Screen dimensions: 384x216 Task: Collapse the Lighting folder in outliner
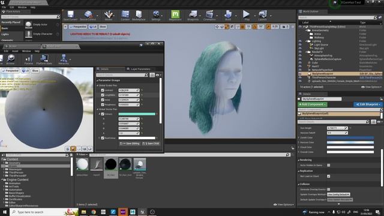[307, 41]
